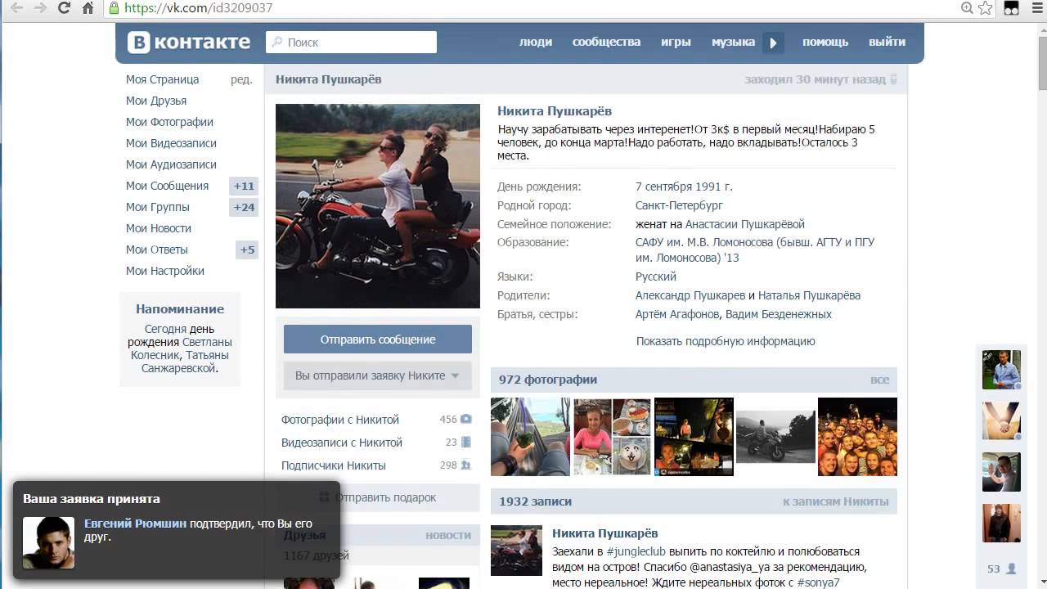This screenshot has height=589, width=1047.
Task: Go to Моя Страница
Action: coord(162,79)
